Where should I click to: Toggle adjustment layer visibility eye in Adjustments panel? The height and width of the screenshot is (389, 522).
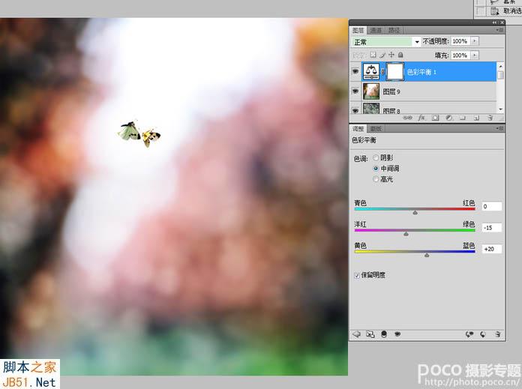(397, 334)
